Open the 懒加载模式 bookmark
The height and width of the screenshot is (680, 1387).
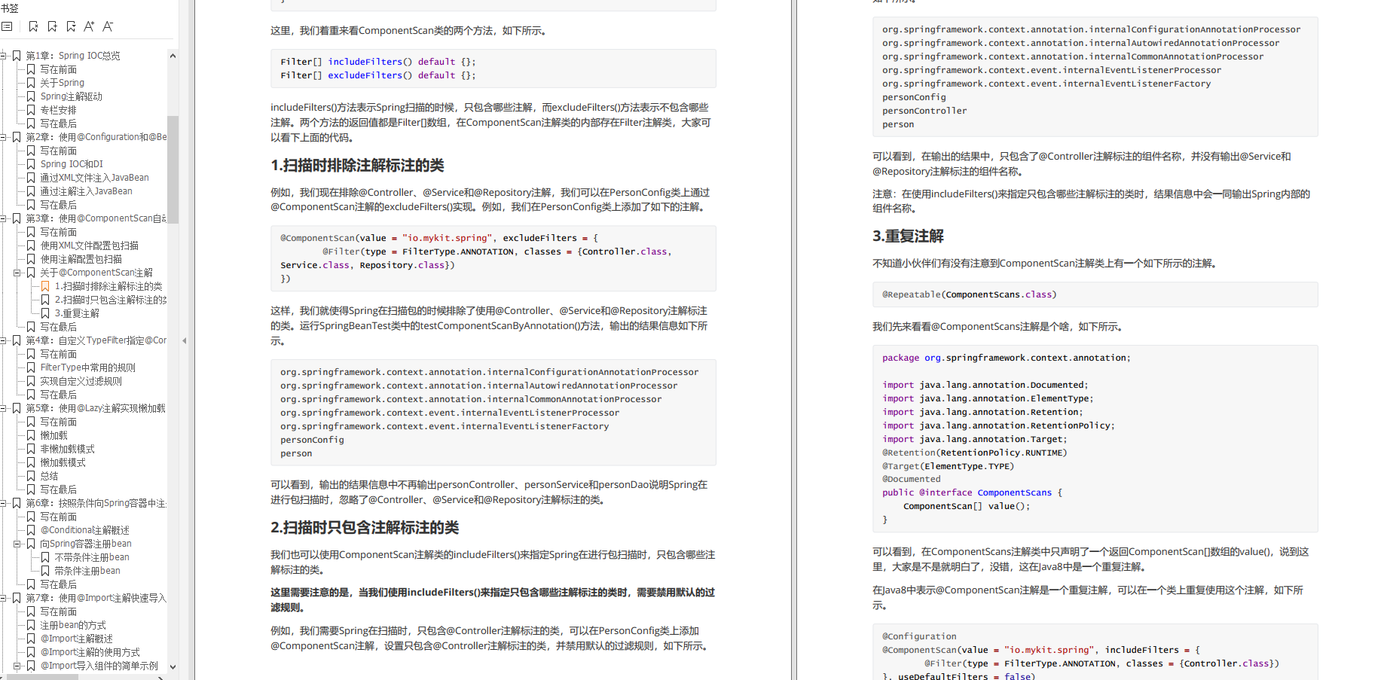[x=63, y=462]
